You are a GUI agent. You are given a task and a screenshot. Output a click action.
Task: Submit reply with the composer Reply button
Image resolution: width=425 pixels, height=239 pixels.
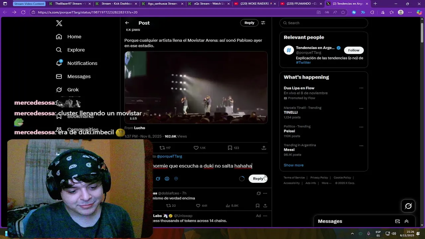point(258,179)
